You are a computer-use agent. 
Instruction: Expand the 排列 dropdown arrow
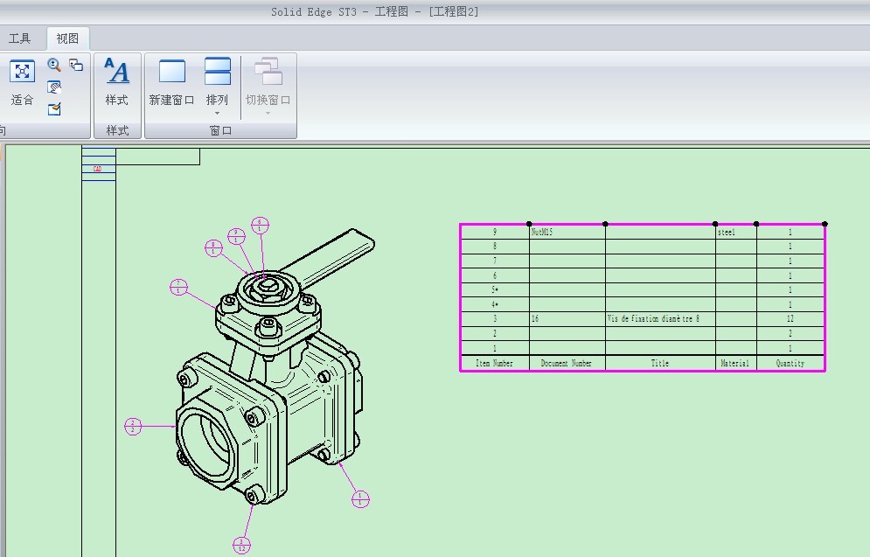click(218, 113)
